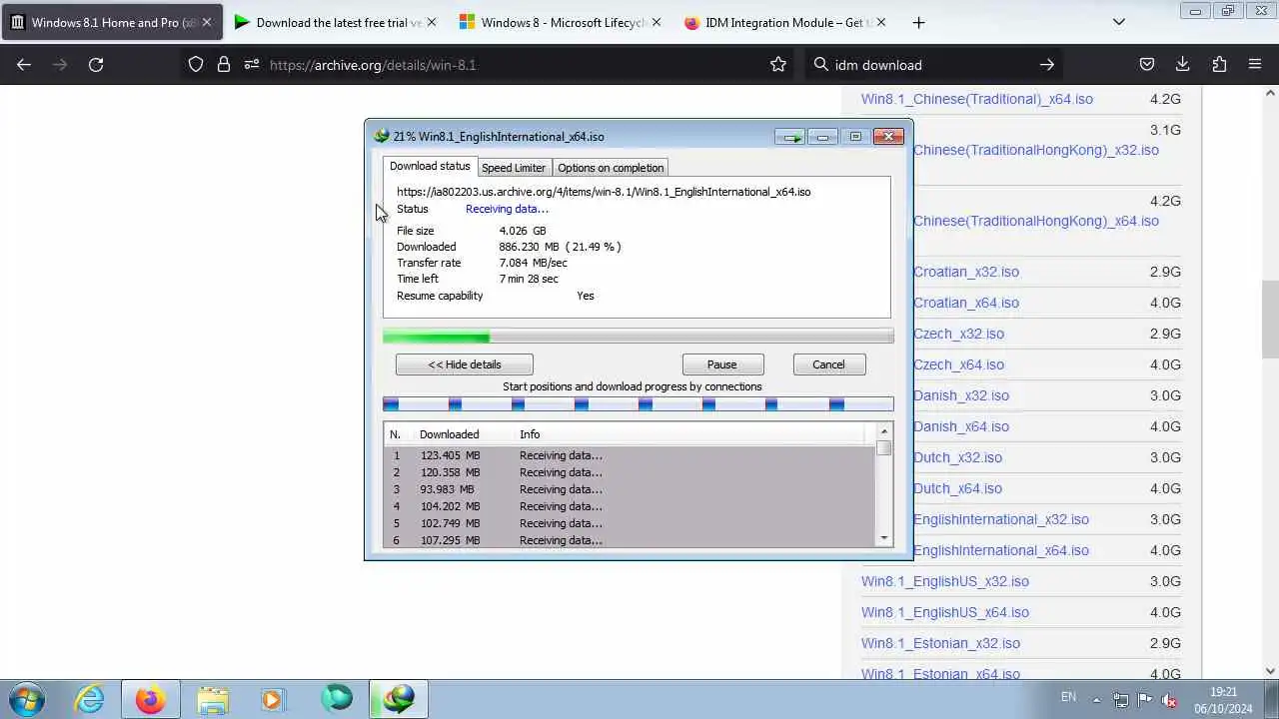Click the Croatian_x32.iso download link
1279x719 pixels.
point(966,272)
